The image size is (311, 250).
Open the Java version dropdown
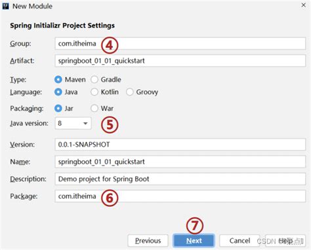pyautogui.click(x=73, y=123)
